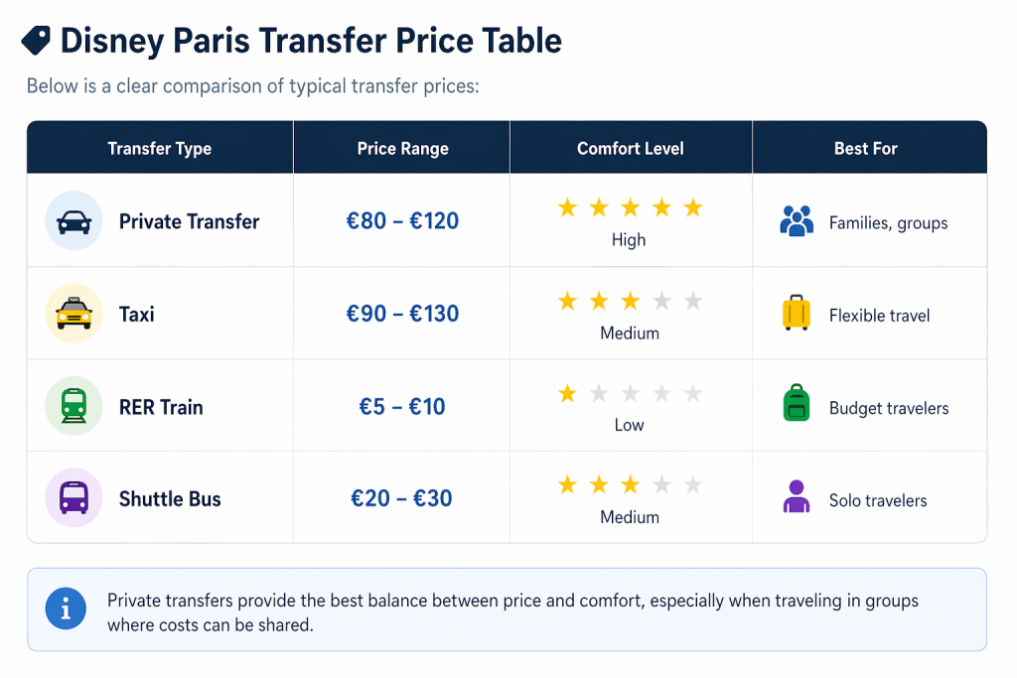This screenshot has width=1017, height=678.
Task: Click the Transfer Type column header
Action: (160, 148)
